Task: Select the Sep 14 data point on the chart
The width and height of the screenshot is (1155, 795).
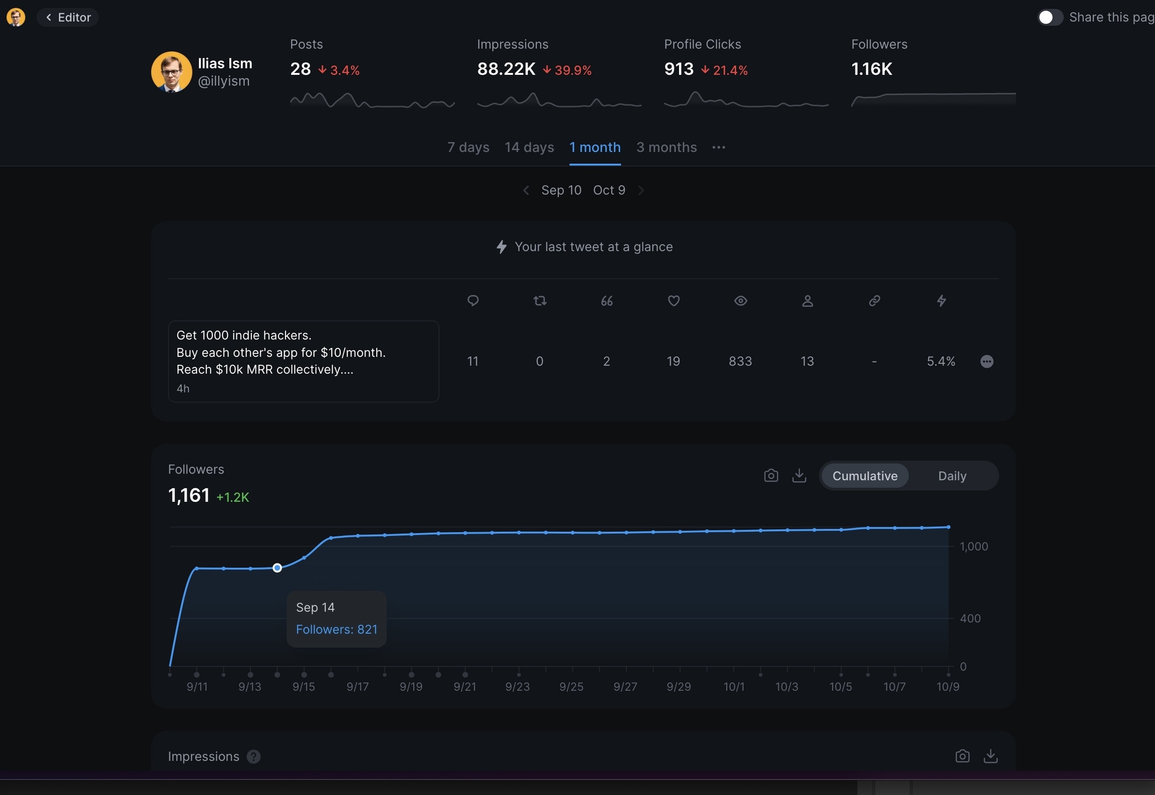Action: coord(277,567)
